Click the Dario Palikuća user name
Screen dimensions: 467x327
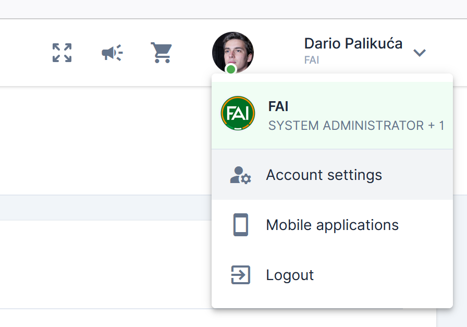[353, 43]
